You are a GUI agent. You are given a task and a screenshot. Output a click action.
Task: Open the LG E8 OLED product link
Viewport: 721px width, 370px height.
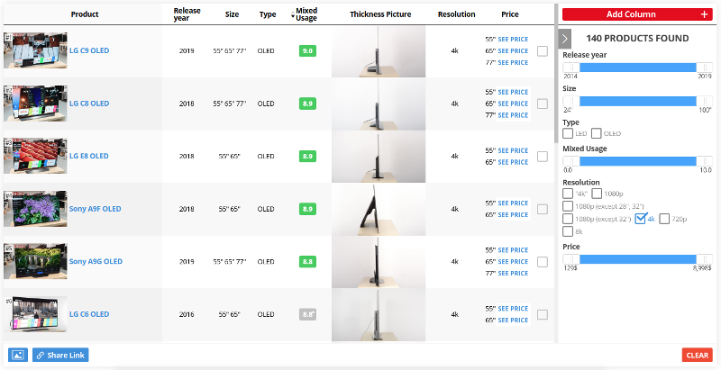coord(89,157)
